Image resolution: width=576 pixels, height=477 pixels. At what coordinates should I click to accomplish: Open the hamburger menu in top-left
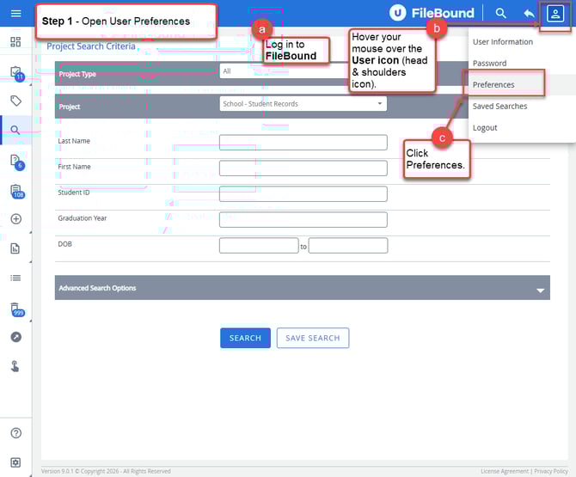click(x=15, y=13)
